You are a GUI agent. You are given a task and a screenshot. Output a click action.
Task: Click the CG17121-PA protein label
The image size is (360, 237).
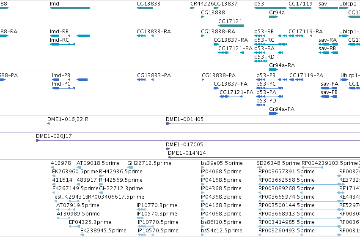236,92
